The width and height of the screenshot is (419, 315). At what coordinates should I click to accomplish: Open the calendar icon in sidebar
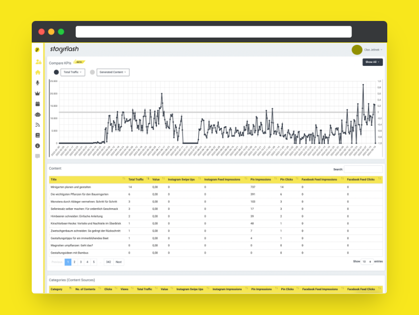coord(38,104)
